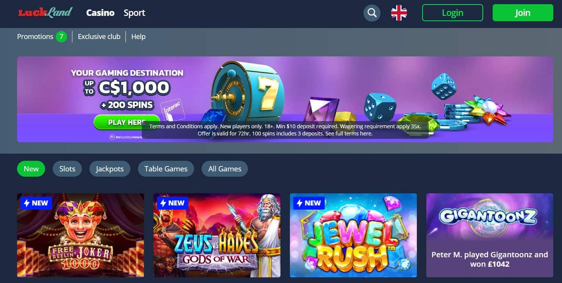
Task: Click the PLAY HERE banner button
Action: click(x=127, y=122)
